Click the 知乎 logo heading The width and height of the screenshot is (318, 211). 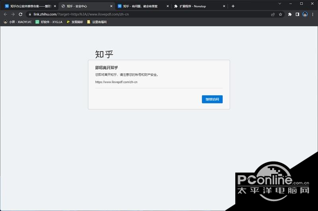104,54
